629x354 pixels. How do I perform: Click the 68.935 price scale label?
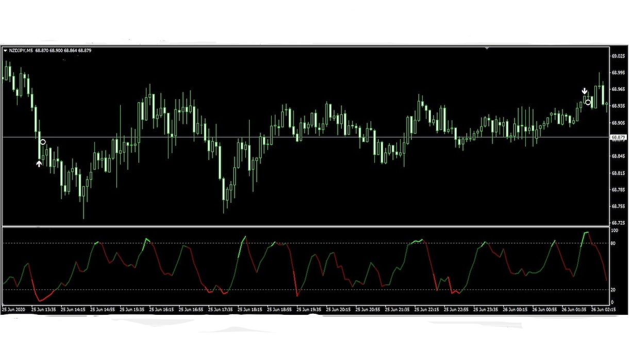(618, 106)
